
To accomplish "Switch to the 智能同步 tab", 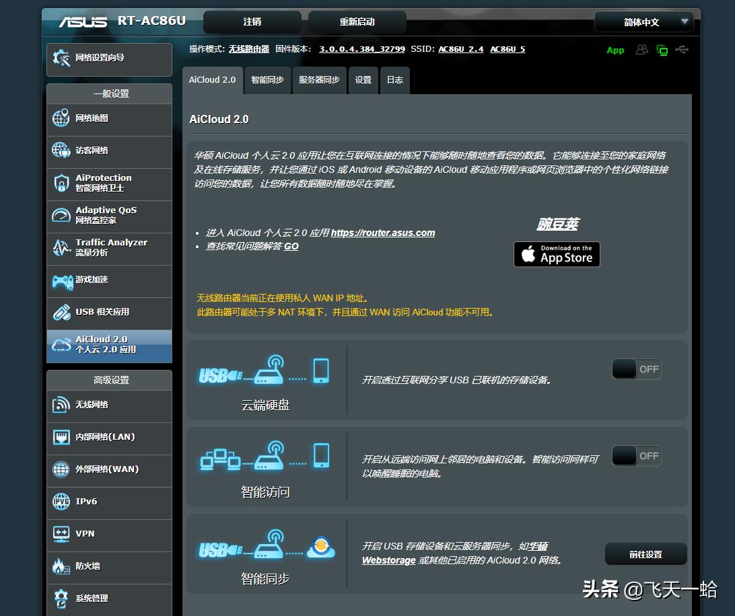I will pos(268,80).
